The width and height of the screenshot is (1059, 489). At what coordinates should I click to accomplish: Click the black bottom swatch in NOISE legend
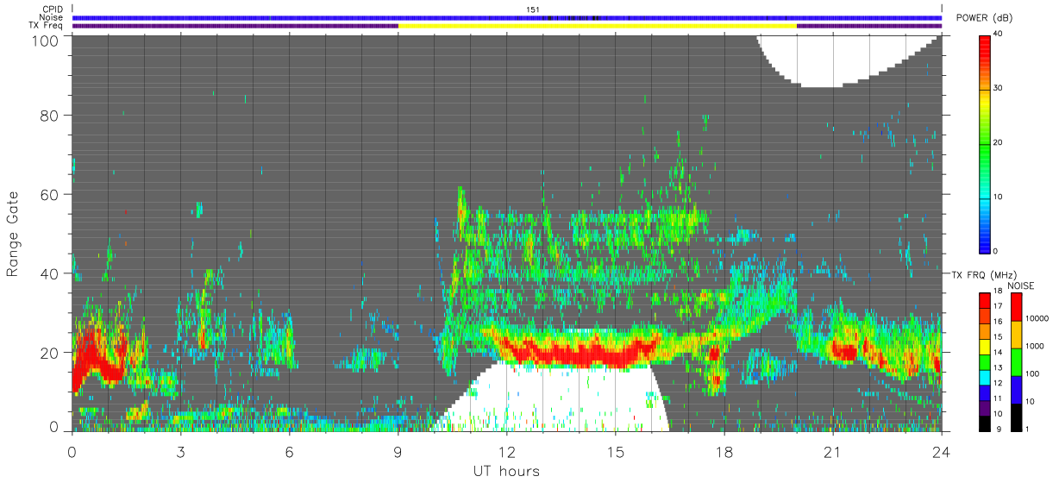click(1017, 417)
